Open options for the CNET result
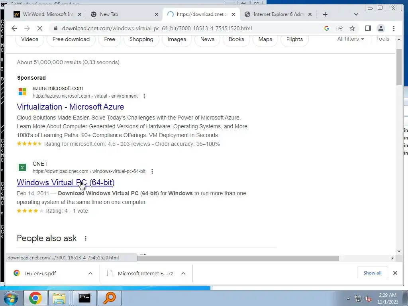 click(152, 171)
